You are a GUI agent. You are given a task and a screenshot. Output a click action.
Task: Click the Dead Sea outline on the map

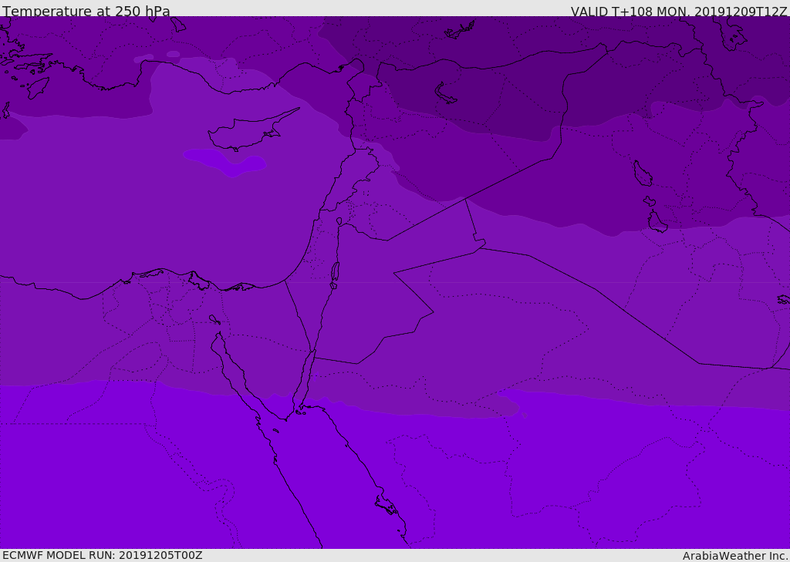335,272
